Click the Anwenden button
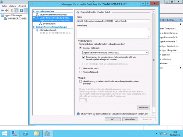This screenshot has height=137, width=183. click(x=148, y=119)
